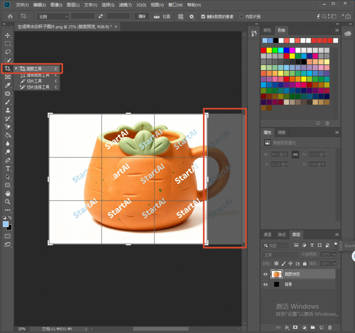Select the Dodge tool
Image resolution: width=355 pixels, height=333 pixels.
(8, 152)
